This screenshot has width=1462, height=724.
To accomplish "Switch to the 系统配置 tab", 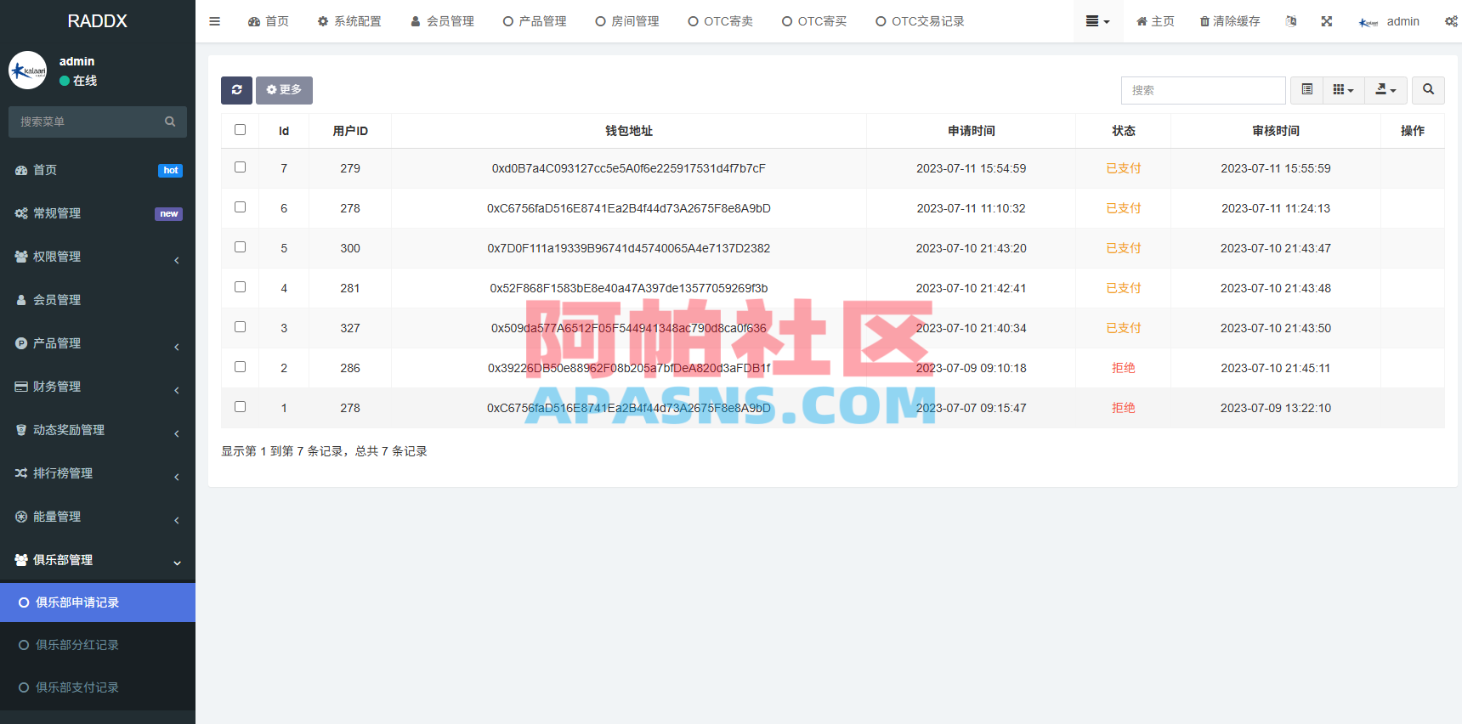I will (x=349, y=21).
